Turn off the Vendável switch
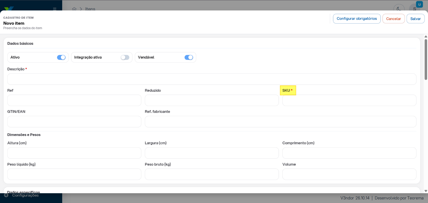The height and width of the screenshot is (203, 428). click(x=189, y=57)
